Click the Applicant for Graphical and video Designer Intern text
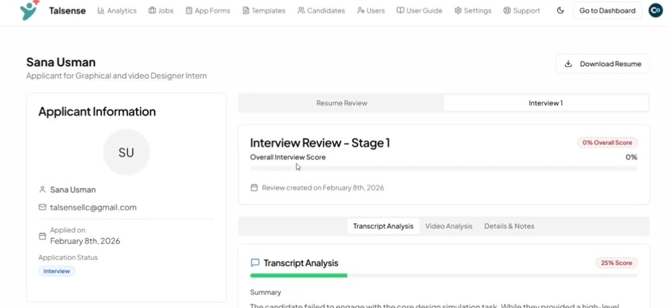 coord(116,76)
